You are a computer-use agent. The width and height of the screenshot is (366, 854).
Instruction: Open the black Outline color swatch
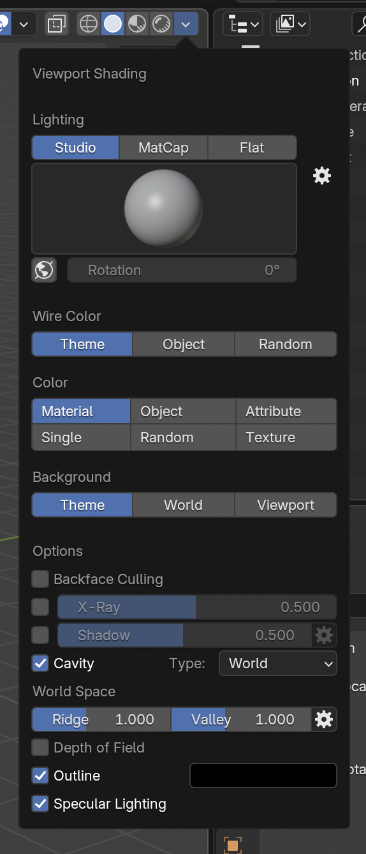coord(263,775)
